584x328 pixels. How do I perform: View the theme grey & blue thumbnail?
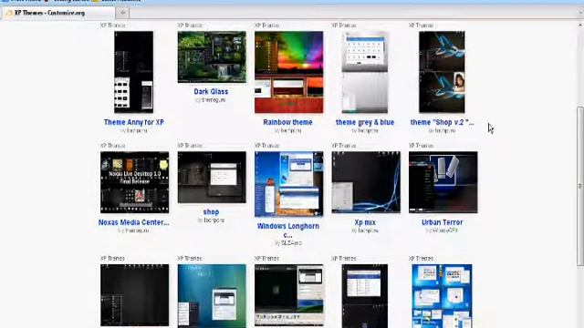click(365, 72)
